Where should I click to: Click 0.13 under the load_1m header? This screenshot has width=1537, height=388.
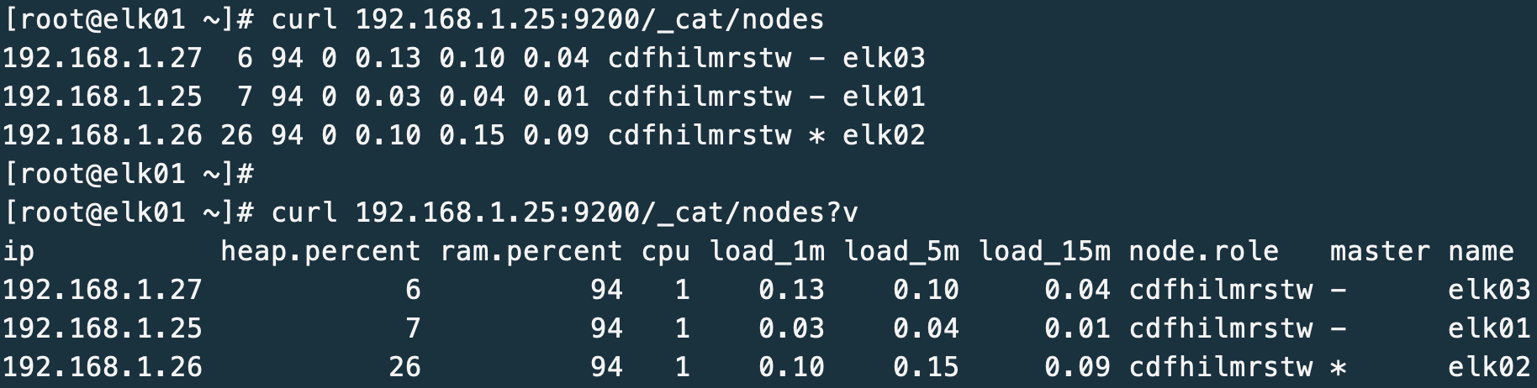point(791,290)
